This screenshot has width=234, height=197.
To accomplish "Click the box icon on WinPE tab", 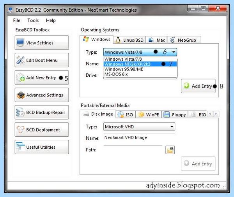I will 141,114.
